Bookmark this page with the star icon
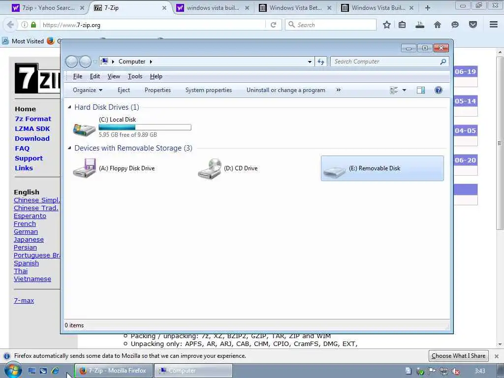Screen dimensions: 504x378 pos(387,25)
